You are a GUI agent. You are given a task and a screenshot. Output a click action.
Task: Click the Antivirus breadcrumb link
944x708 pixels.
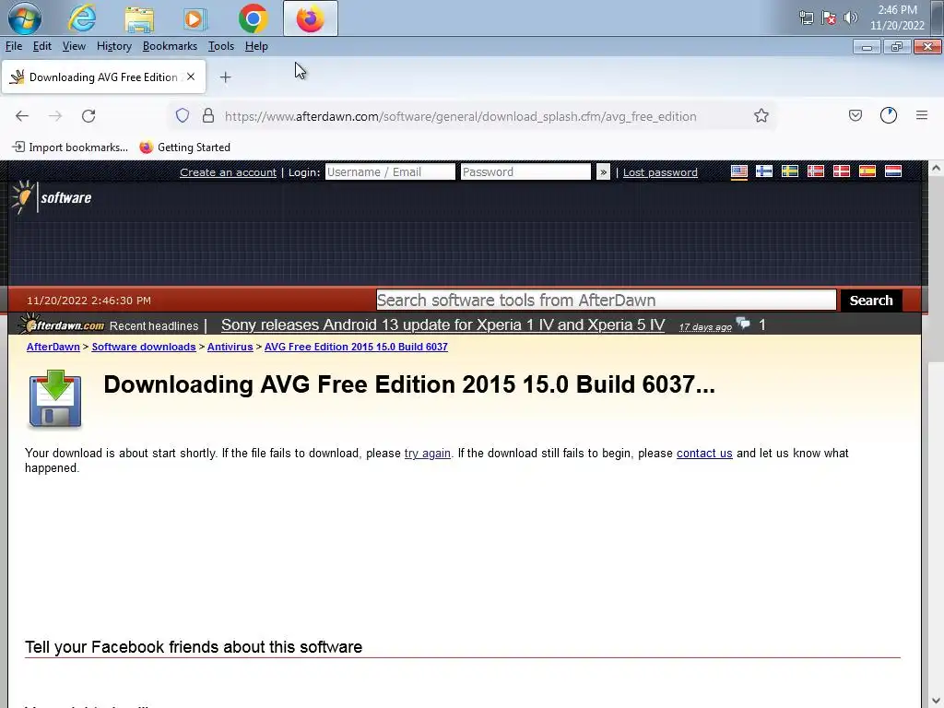click(x=230, y=347)
